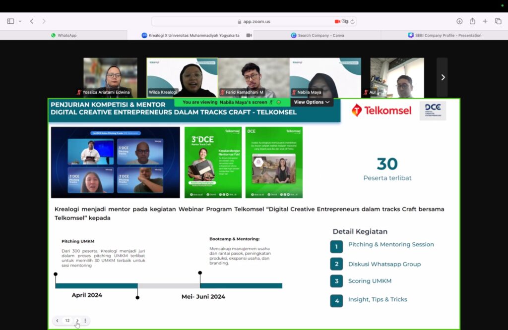The image size is (508, 330).
Task: Click 'Insight, Tips & Tricks' item
Action: point(378,300)
